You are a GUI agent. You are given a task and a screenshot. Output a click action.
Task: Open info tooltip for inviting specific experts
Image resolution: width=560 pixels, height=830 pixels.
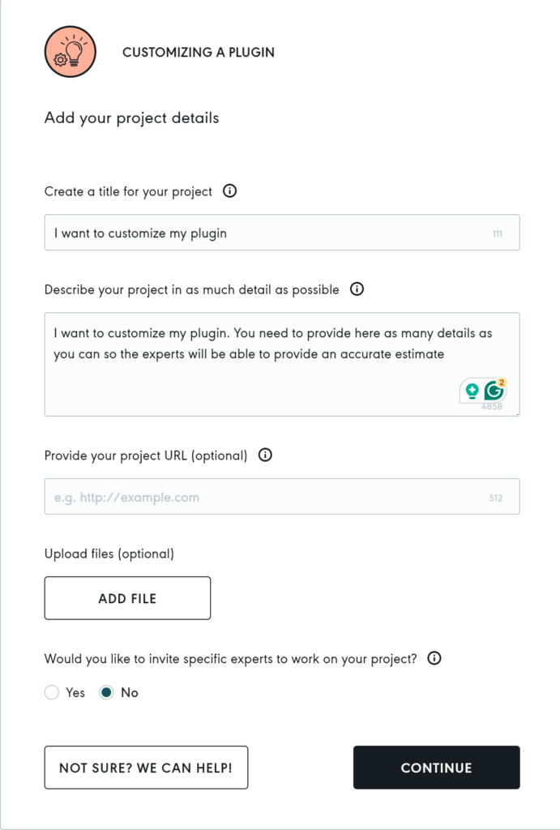point(434,658)
